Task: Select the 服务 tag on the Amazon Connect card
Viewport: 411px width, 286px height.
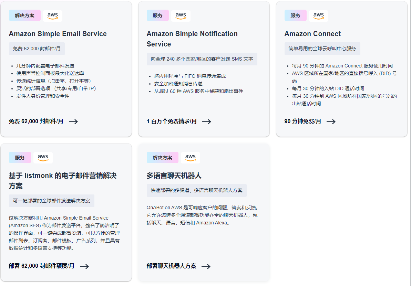Action: [295, 15]
